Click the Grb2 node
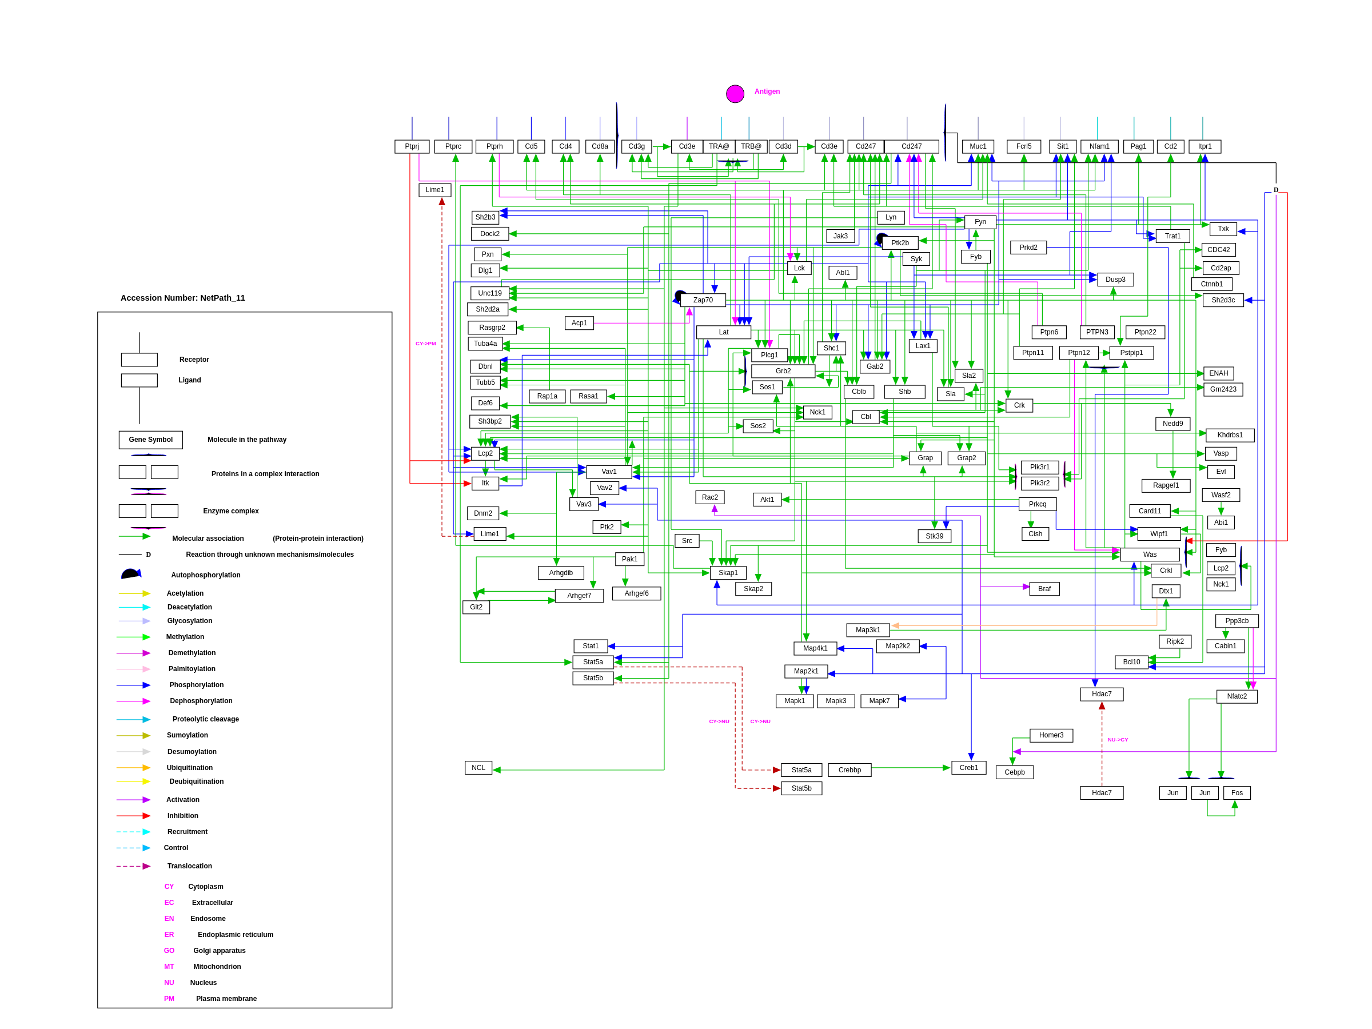The image size is (1372, 1029). click(x=783, y=371)
